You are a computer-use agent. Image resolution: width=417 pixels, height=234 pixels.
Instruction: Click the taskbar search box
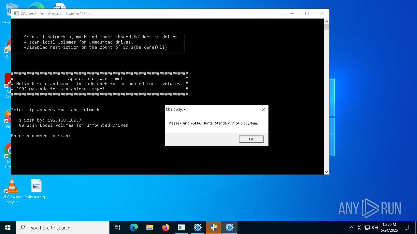click(x=63, y=227)
